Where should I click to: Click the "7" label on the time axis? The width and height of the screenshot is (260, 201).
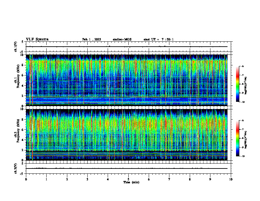pyautogui.click(x=169, y=179)
